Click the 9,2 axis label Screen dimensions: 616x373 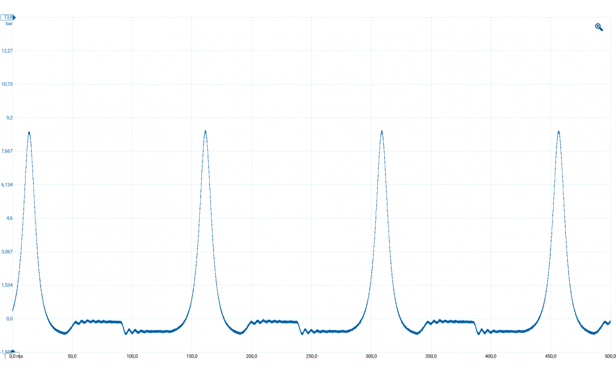click(9, 117)
